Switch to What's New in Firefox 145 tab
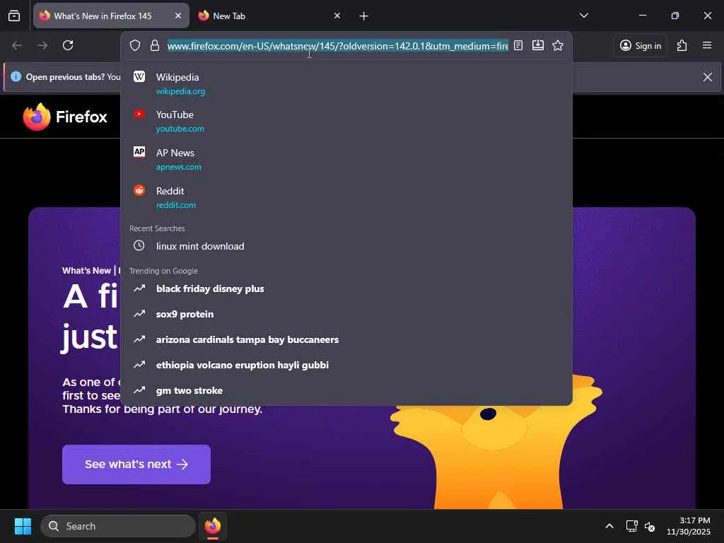 click(x=111, y=16)
